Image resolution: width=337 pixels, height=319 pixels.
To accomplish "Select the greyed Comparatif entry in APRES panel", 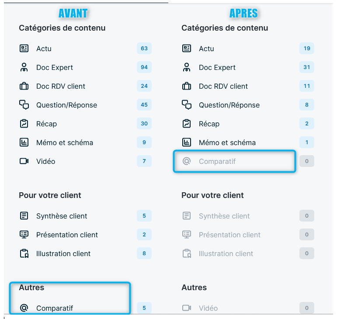I will [217, 161].
